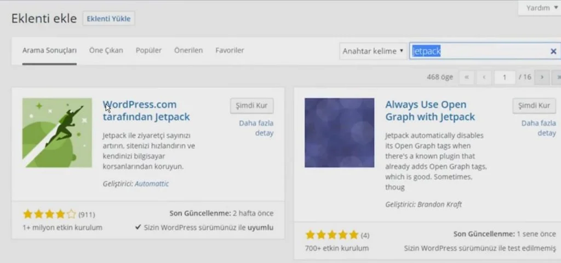Image resolution: width=561 pixels, height=263 pixels.
Task: Expand the Yardım help panel
Action: pyautogui.click(x=540, y=8)
